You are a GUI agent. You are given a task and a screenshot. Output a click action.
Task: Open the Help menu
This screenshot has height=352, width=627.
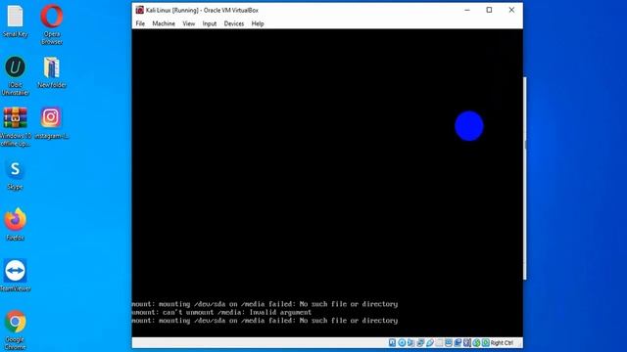(x=258, y=23)
